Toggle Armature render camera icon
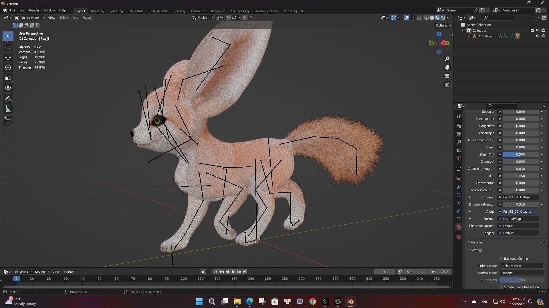 (x=543, y=36)
